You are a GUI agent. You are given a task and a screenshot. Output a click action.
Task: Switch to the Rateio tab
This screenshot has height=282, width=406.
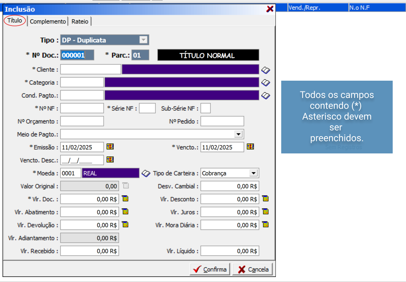pyautogui.click(x=80, y=22)
